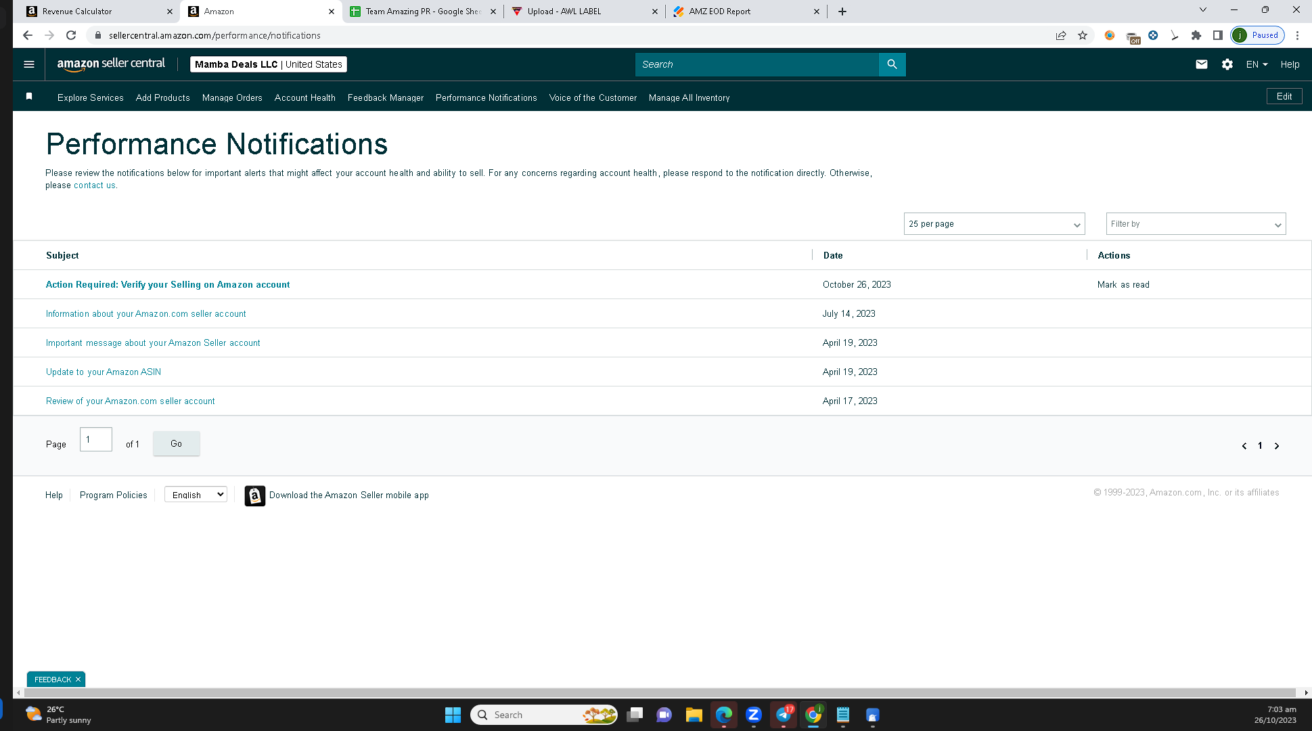Image resolution: width=1312 pixels, height=731 pixels.
Task: Close the FEEDBACK tab with its X
Action: (78, 680)
